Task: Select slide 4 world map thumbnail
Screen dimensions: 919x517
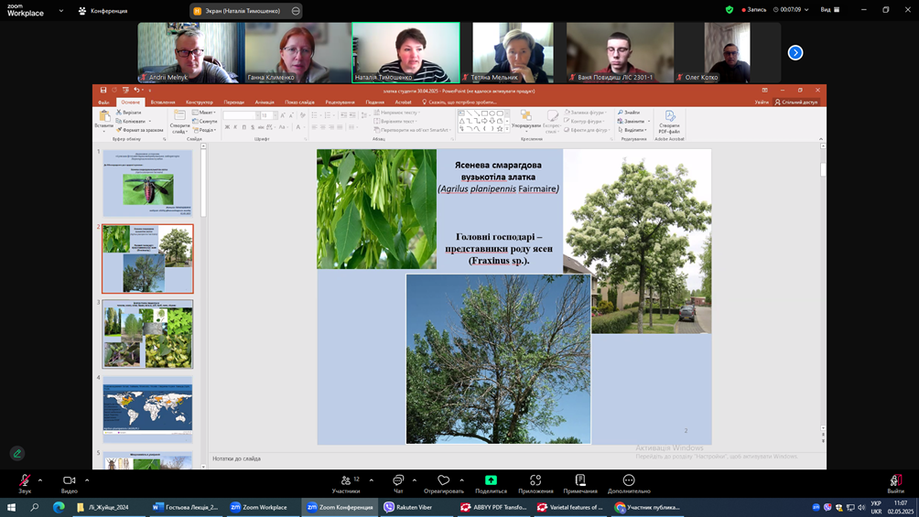Action: (147, 408)
